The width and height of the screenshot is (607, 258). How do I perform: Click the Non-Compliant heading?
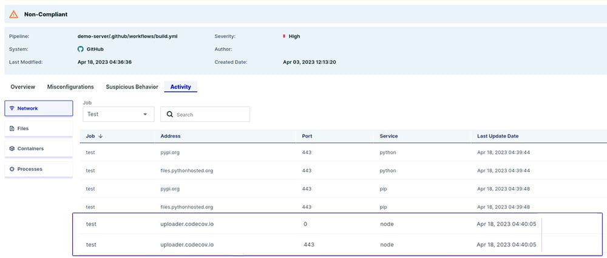pos(46,15)
